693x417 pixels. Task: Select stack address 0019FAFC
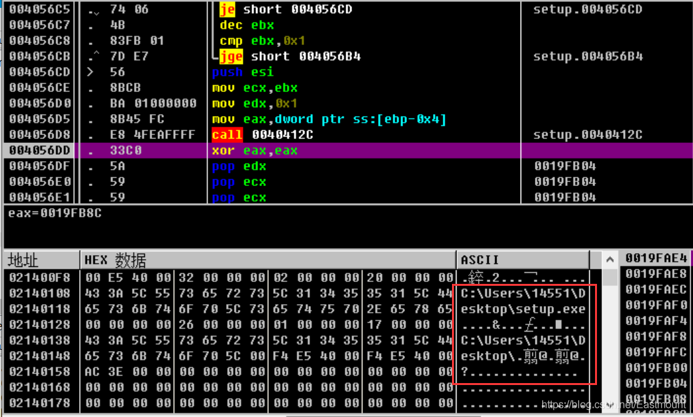(x=656, y=352)
